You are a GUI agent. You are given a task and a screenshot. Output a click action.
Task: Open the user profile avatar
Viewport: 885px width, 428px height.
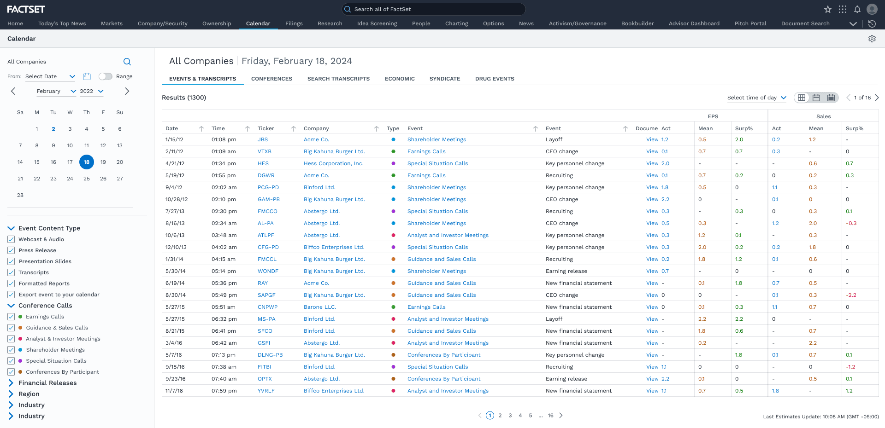pos(872,9)
